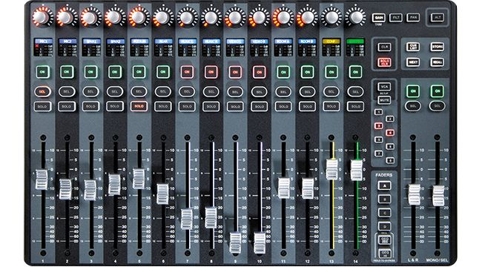Select the MIC2 channel with SEL
This screenshot has width=482, height=267.
point(67,92)
